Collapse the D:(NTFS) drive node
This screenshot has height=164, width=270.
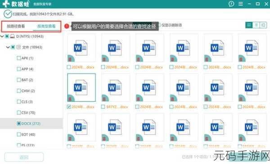click(x=2, y=36)
